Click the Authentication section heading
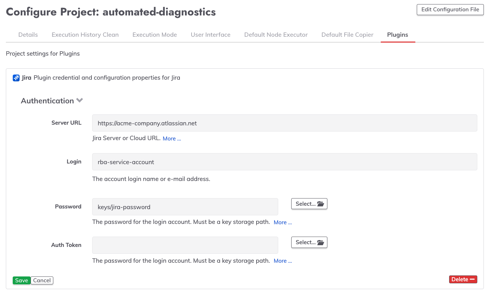Viewport: 489px width, 295px height. (47, 101)
